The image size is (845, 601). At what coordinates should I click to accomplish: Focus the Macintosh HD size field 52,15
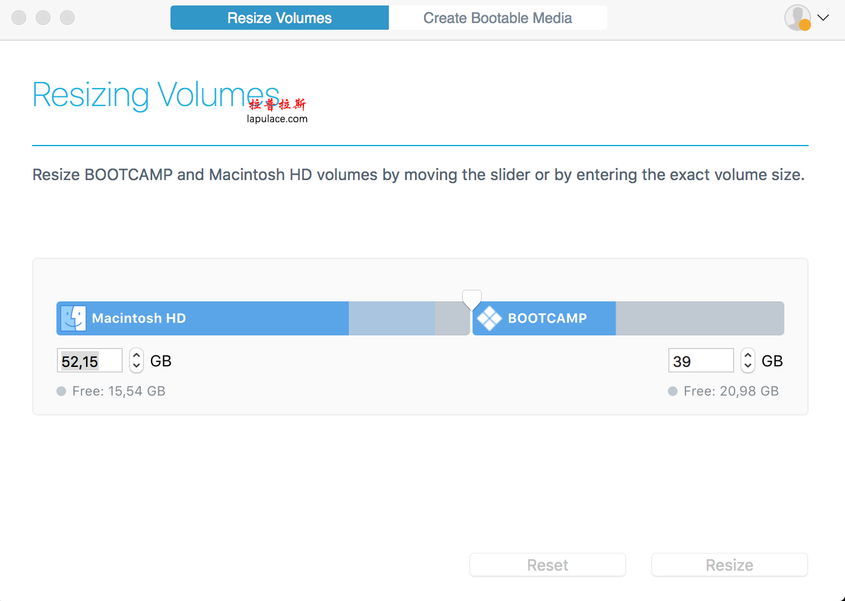tap(90, 361)
